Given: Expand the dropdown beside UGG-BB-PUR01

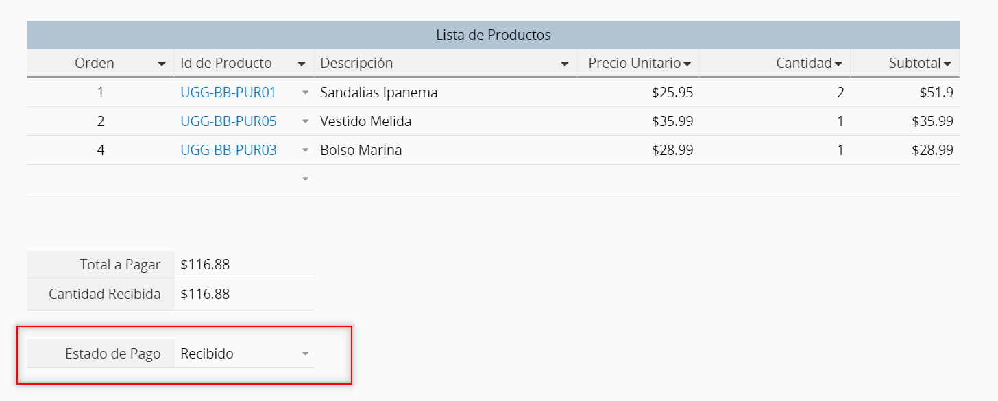Looking at the screenshot, I should [306, 93].
